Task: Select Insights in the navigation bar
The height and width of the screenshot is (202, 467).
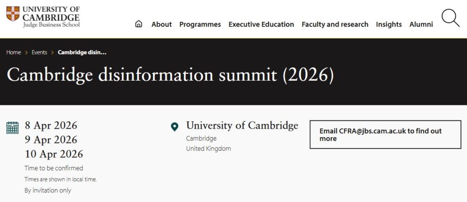Action: (389, 25)
